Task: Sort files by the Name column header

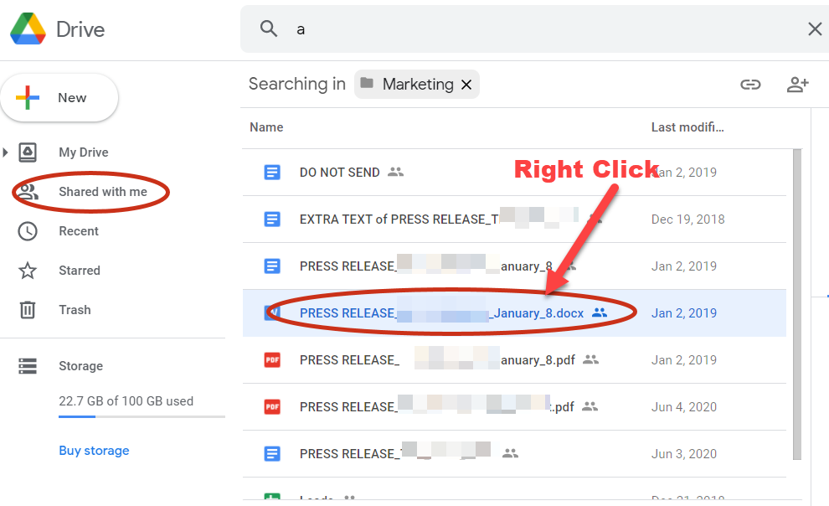Action: pyautogui.click(x=265, y=126)
